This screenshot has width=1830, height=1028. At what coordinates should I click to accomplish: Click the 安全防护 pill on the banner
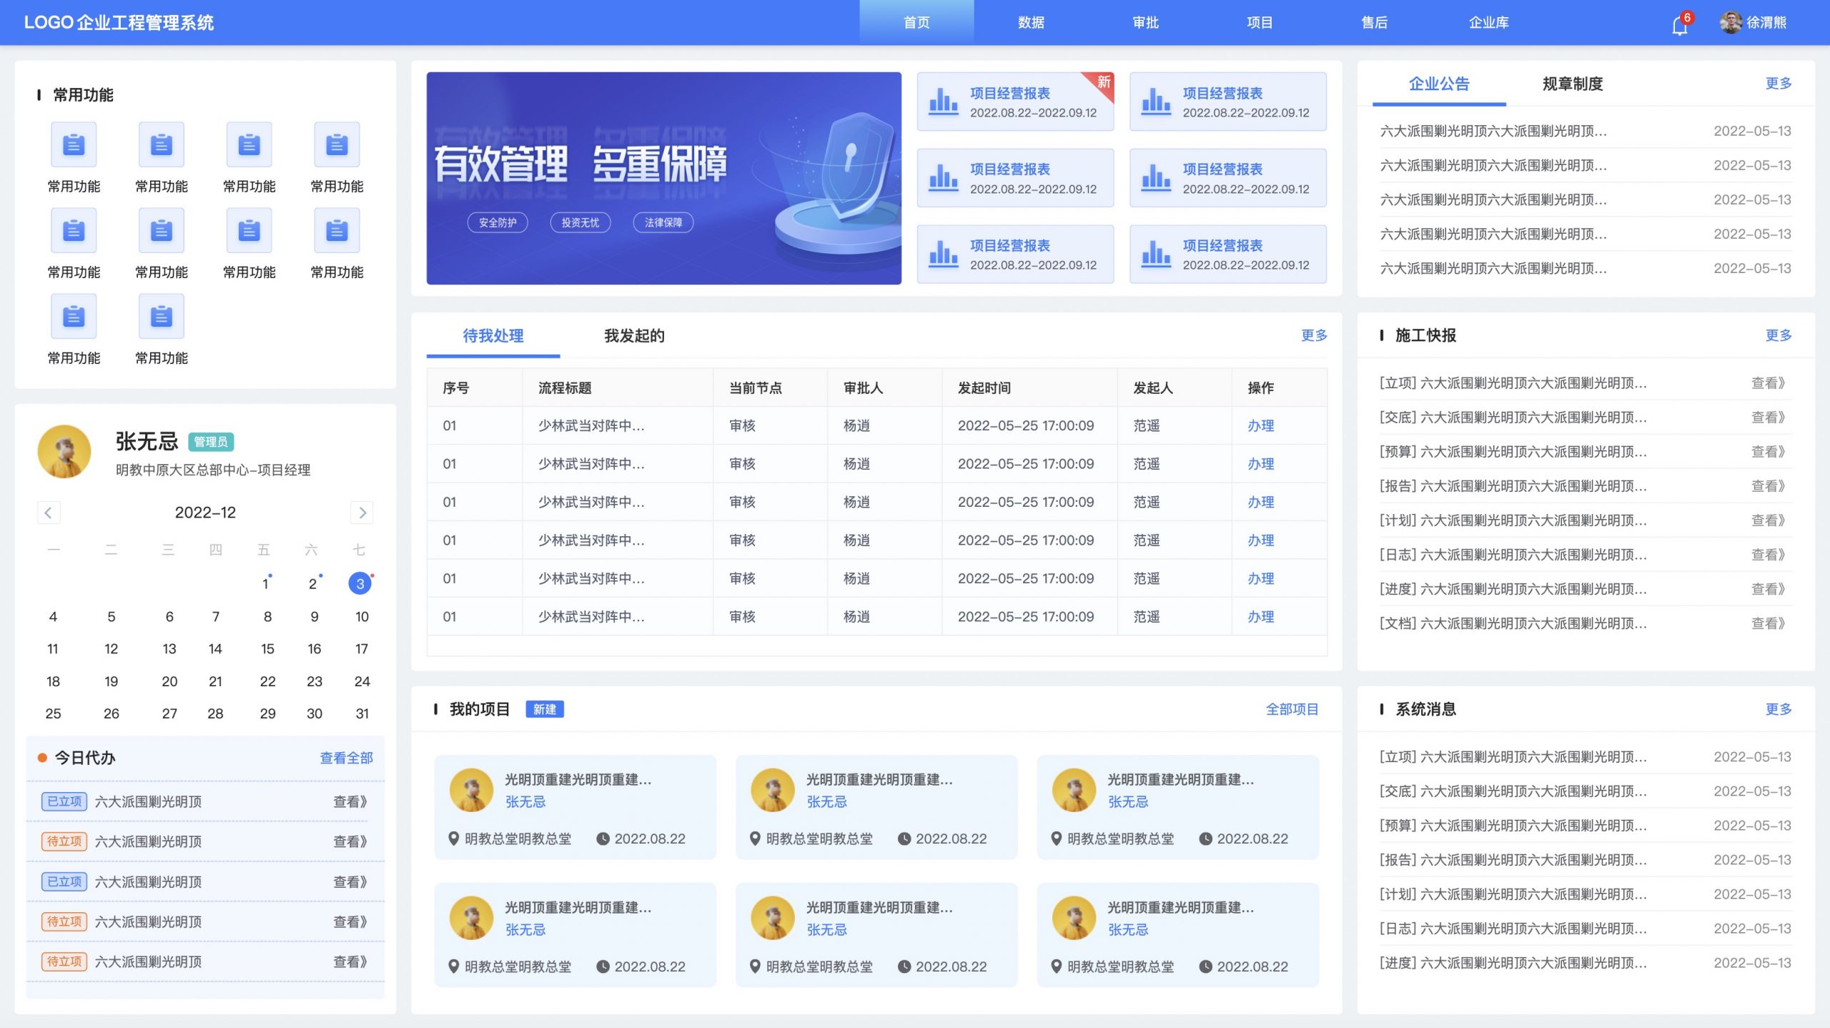pos(498,223)
